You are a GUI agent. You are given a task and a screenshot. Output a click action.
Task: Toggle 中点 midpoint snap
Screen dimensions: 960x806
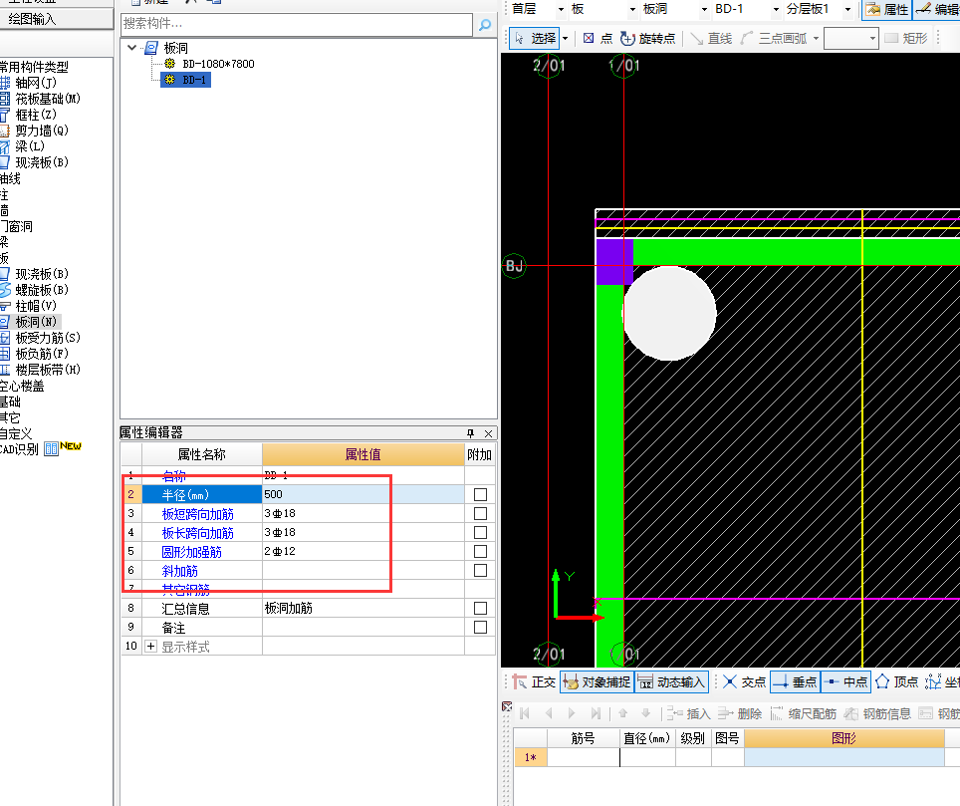[x=845, y=681]
